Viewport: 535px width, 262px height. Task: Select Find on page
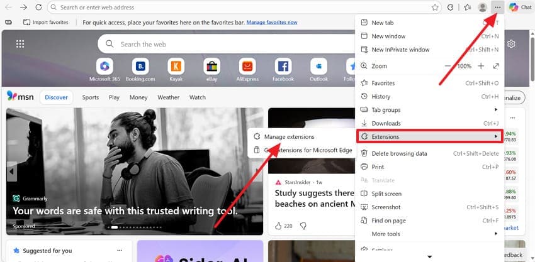[429, 221]
